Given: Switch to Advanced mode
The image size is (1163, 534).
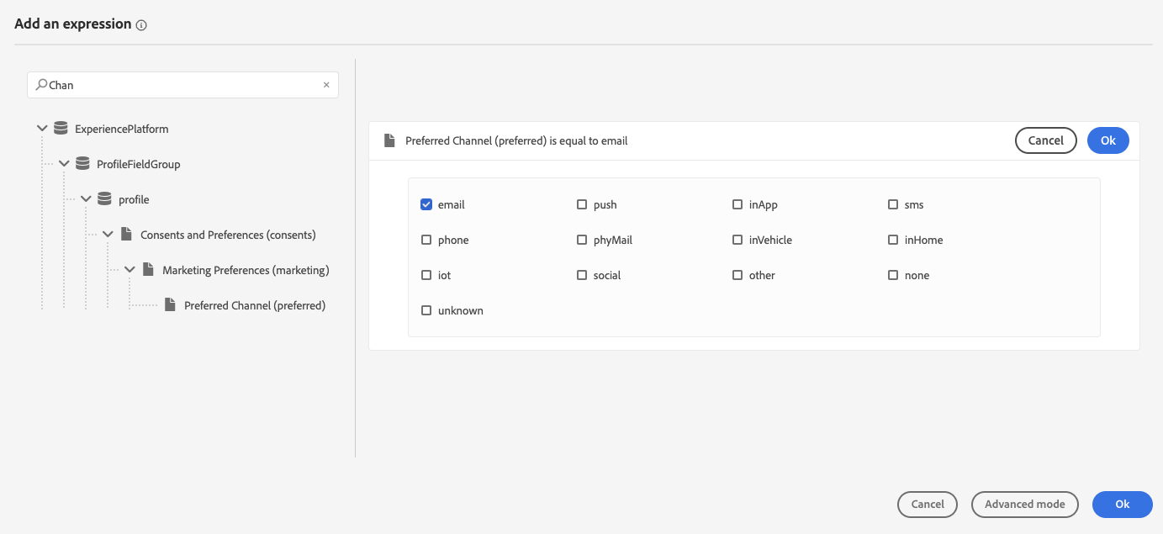Looking at the screenshot, I should [x=1025, y=504].
